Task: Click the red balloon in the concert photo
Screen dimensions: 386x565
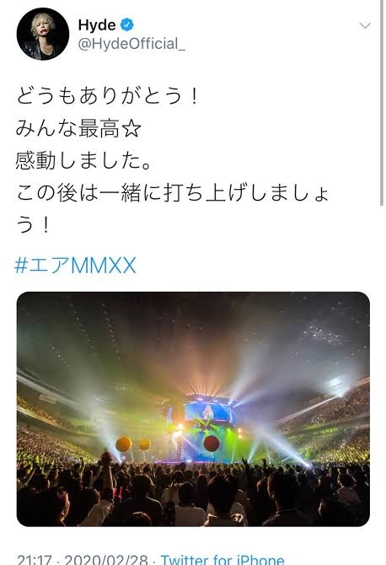Action: point(211,444)
